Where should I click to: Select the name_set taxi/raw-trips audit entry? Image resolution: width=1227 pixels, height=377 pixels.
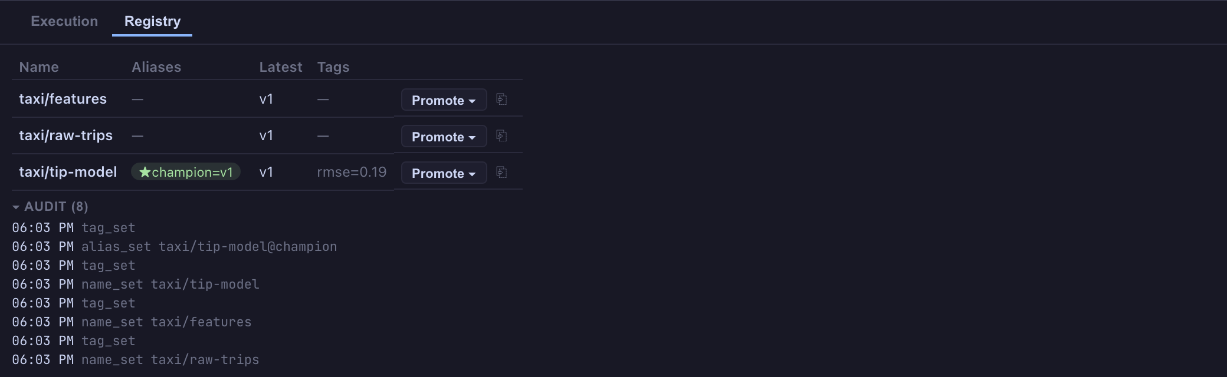click(x=136, y=360)
